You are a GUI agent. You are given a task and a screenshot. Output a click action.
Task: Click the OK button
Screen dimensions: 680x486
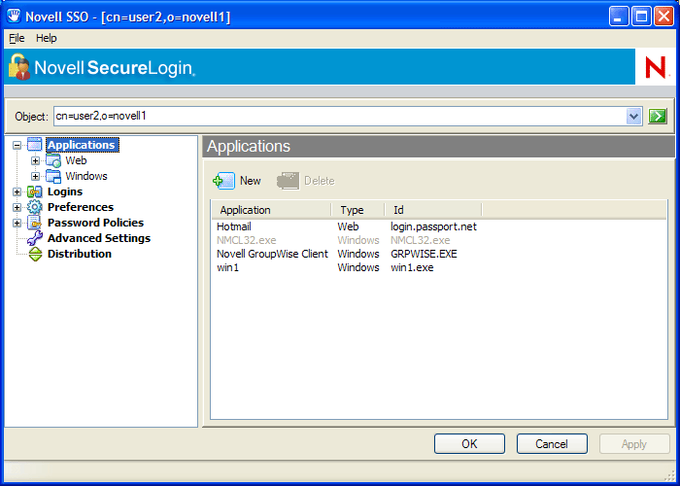point(469,443)
